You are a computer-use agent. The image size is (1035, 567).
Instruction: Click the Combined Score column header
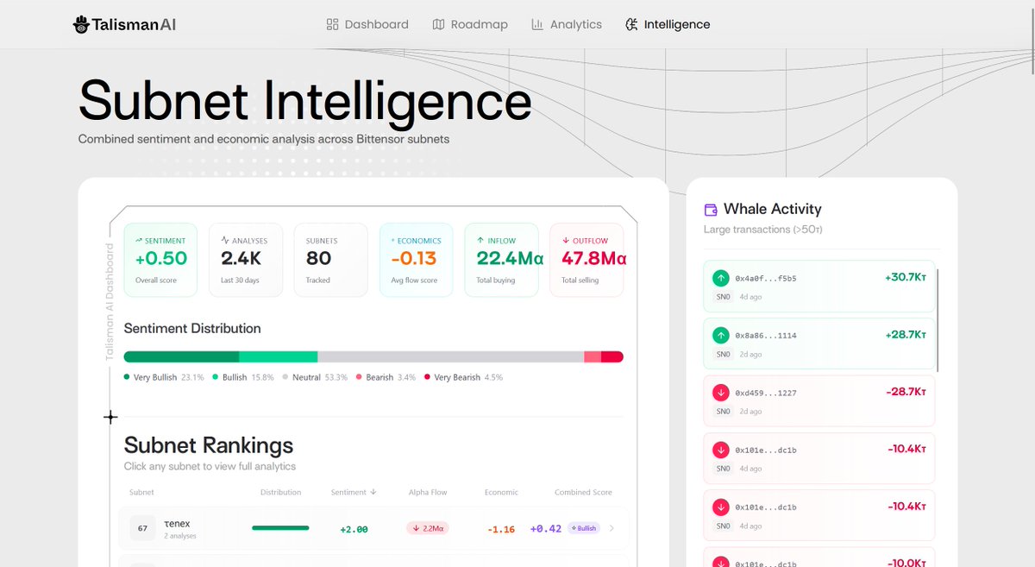(x=583, y=492)
